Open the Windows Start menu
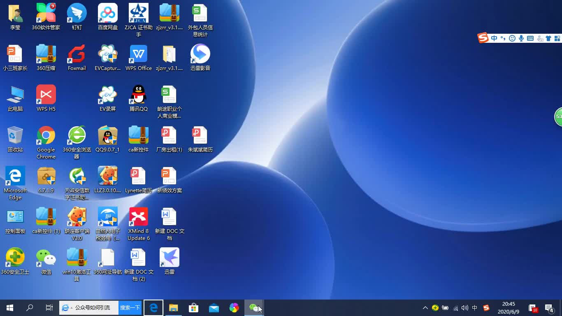 (x=10, y=308)
